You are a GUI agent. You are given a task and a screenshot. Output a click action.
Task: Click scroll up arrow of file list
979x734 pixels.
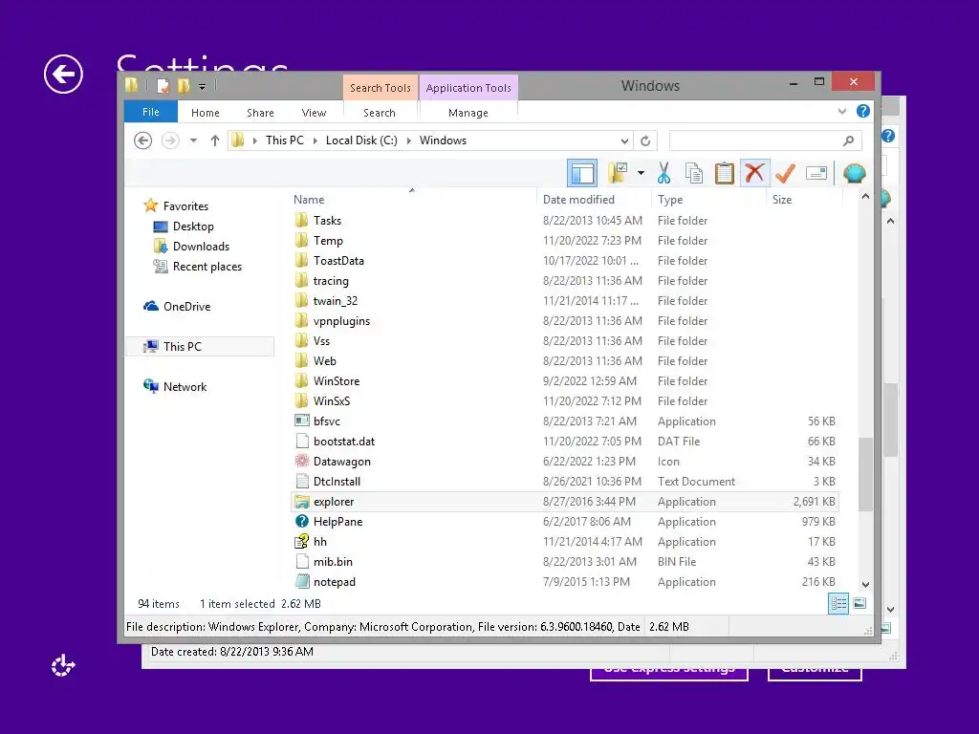(x=865, y=197)
